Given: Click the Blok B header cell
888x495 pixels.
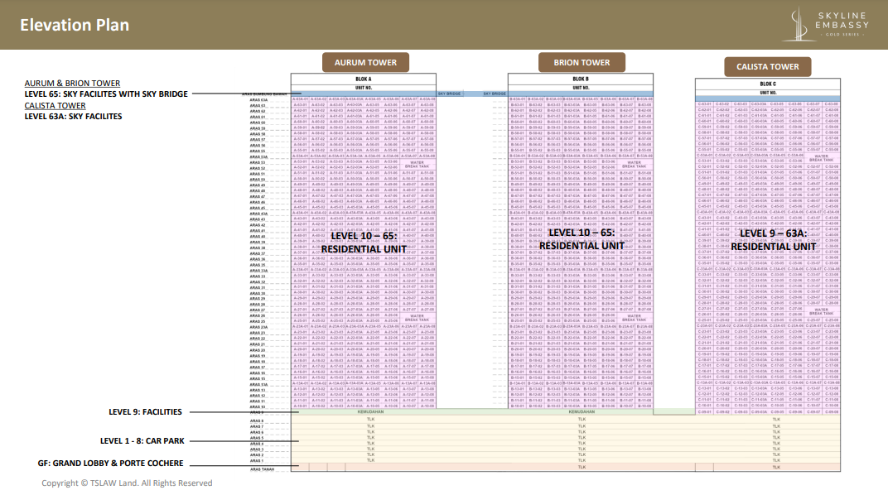Looking at the screenshot, I should click(x=581, y=79).
